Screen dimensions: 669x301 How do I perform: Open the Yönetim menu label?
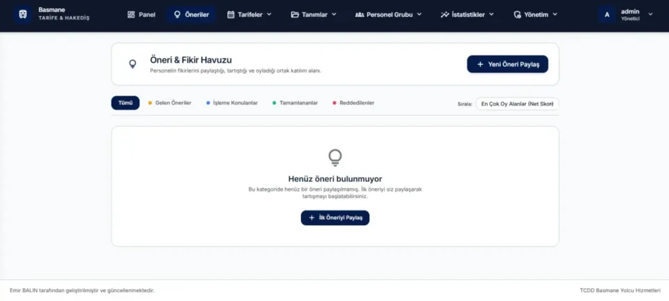point(536,15)
